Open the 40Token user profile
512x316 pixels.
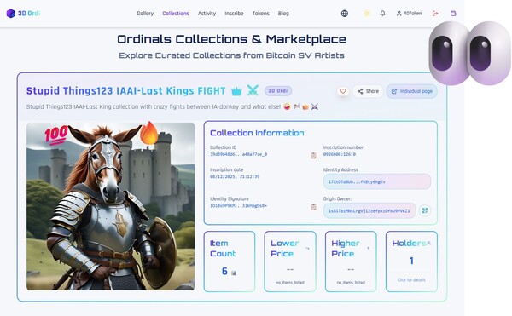pos(409,14)
